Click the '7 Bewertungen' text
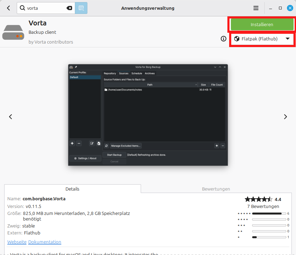This screenshot has height=255, width=296. (x=263, y=207)
